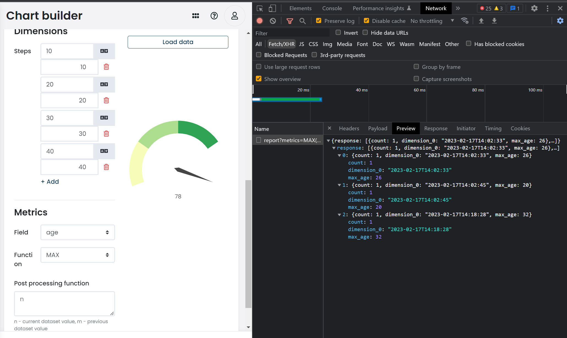Open the network search magnifier
The height and width of the screenshot is (338, 567).
pyautogui.click(x=302, y=21)
